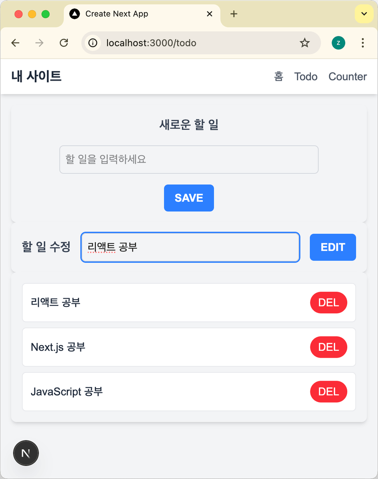The height and width of the screenshot is (479, 378).
Task: Click the Next.js dev tools badge
Action: point(26,453)
